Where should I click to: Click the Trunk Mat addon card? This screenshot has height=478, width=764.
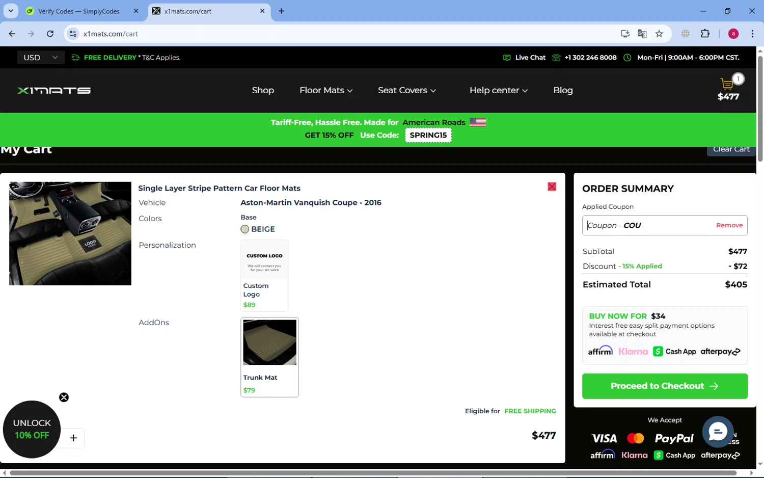(269, 357)
